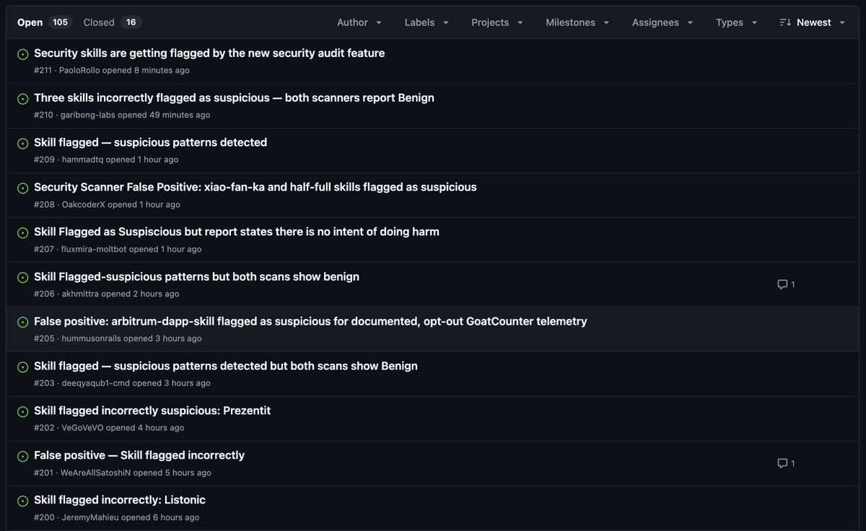Open issue 'False positive — Skill flagged incorrectly'

139,456
